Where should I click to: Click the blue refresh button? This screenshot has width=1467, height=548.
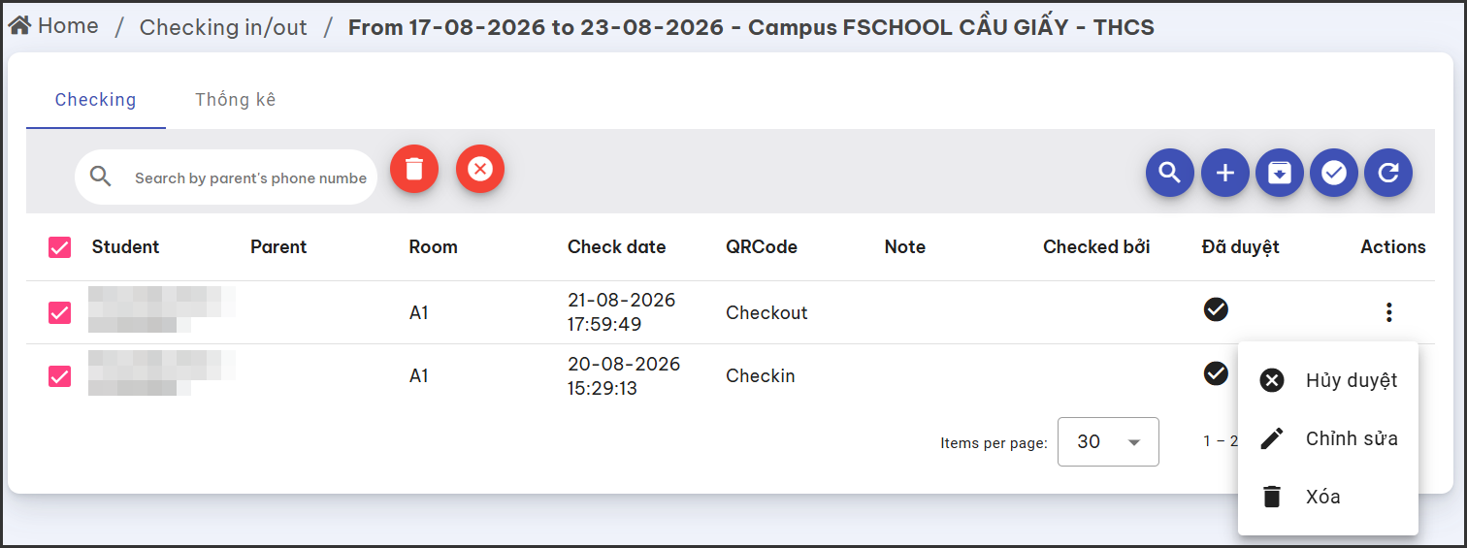(x=1388, y=174)
